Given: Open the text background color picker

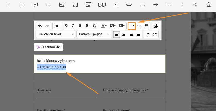Looking at the screenshot, I should (113, 26).
